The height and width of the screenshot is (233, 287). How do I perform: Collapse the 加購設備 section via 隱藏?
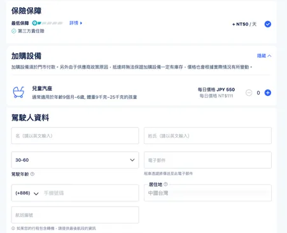(x=264, y=56)
